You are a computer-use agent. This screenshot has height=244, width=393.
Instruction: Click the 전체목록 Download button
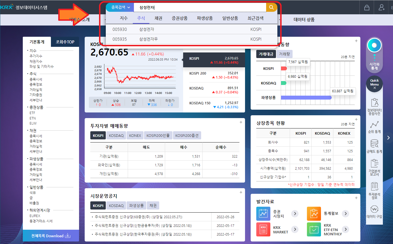click(x=51, y=236)
